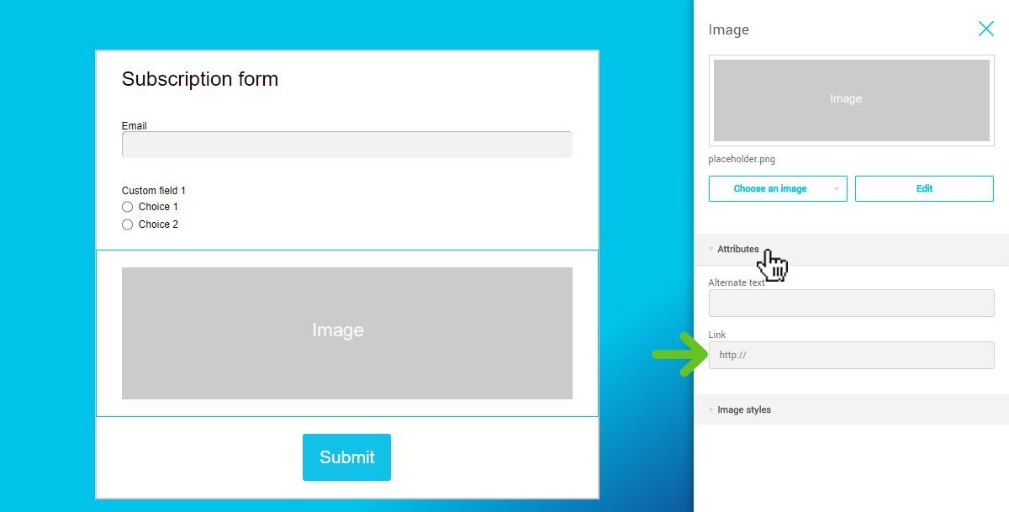Image resolution: width=1009 pixels, height=512 pixels.
Task: Click the triangle icon beside Attributes
Action: [711, 250]
